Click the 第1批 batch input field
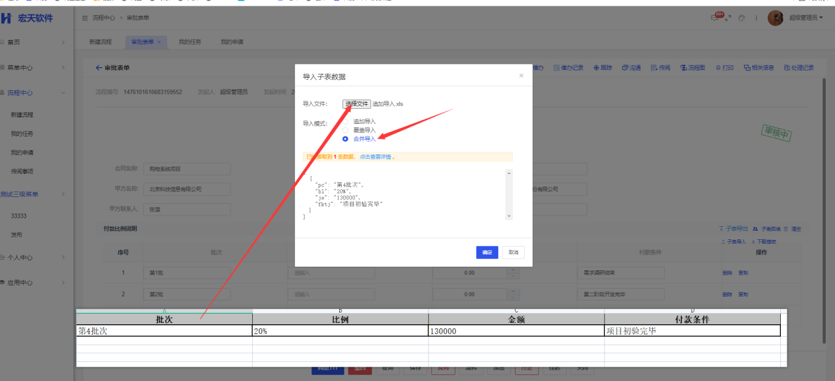The image size is (835, 381). point(187,273)
